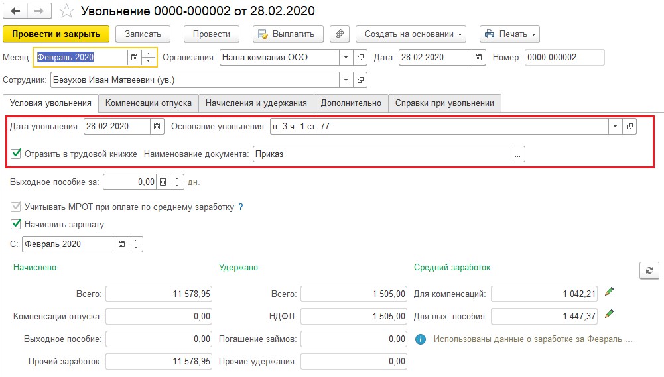
Task: Click the Начислено Всего value field
Action: (159, 294)
